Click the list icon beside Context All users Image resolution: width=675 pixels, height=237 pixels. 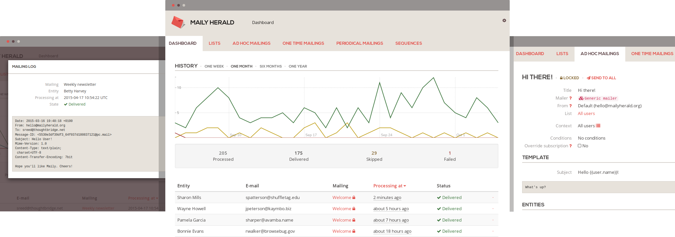[598, 126]
